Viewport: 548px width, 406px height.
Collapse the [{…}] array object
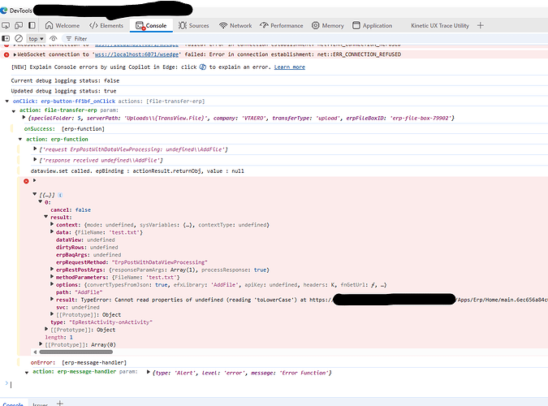pos(35,194)
